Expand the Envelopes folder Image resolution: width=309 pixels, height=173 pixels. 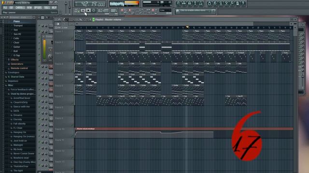click(x=14, y=73)
